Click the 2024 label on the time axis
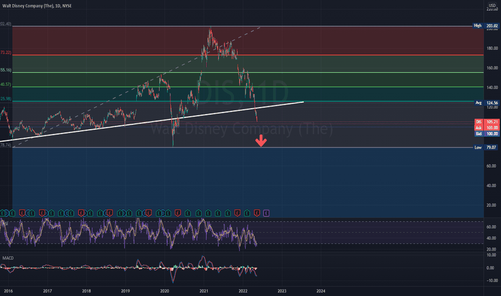The image size is (501, 296). (x=321, y=291)
